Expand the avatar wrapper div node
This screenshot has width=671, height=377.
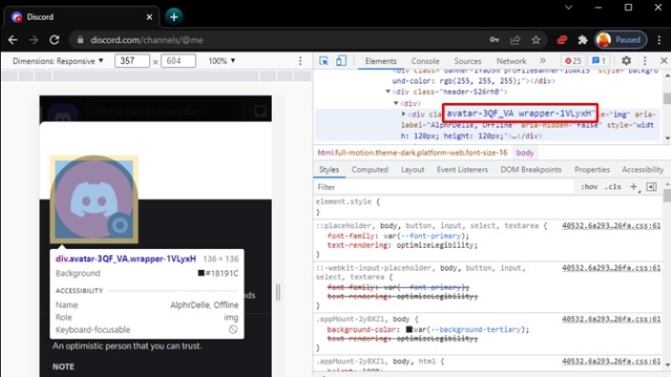(x=403, y=114)
